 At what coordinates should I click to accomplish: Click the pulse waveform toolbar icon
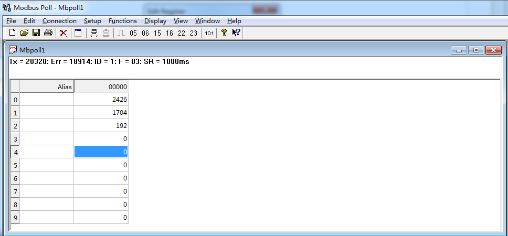121,33
